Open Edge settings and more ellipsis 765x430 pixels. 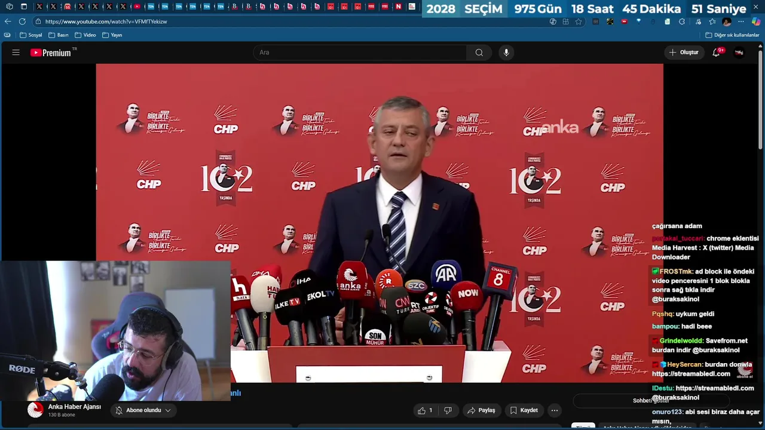(740, 21)
